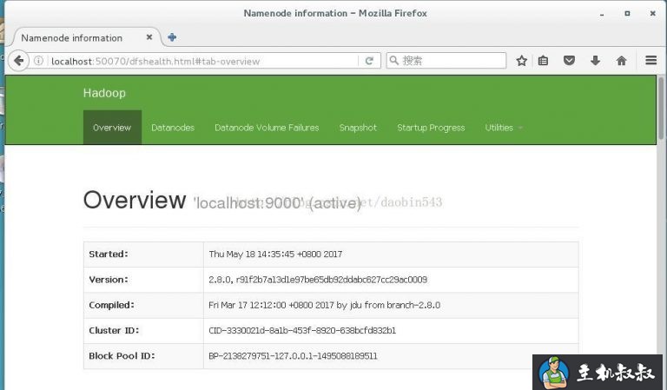Image resolution: width=667 pixels, height=390 pixels.
Task: Click the 'Block Pool ID:' label
Action: coord(122,356)
